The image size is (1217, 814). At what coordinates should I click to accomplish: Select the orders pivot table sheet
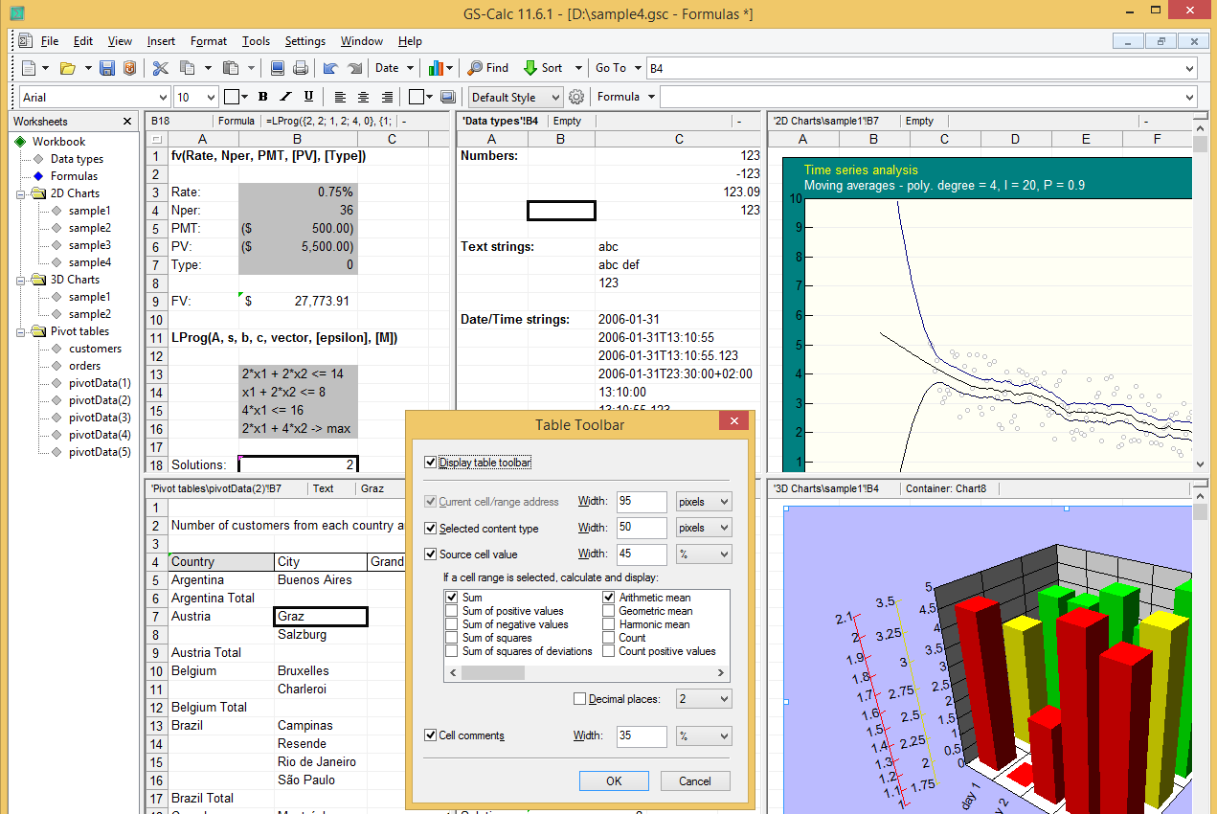click(x=84, y=366)
